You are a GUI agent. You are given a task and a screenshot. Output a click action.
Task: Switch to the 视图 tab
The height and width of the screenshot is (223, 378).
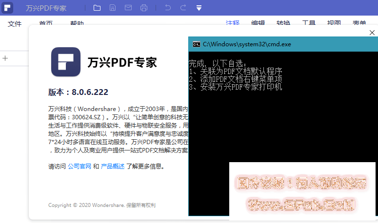[x=334, y=23]
